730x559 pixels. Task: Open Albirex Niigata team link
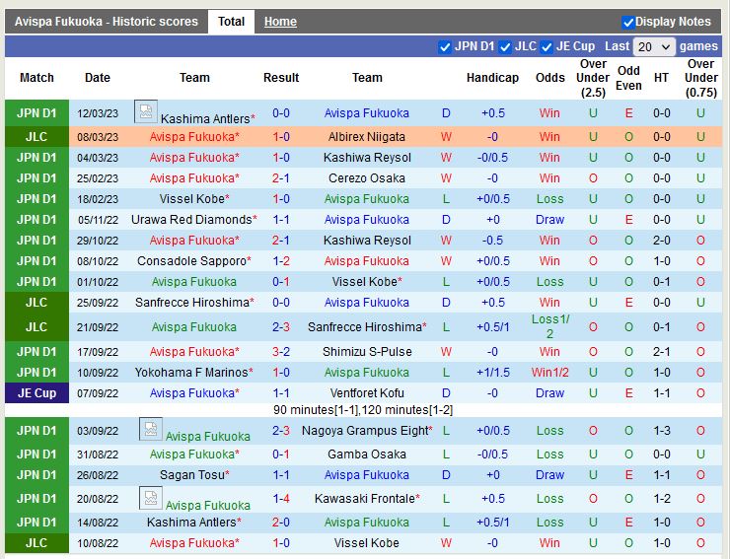tap(366, 137)
